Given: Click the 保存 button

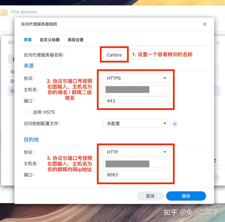Looking at the screenshot, I should tap(186, 196).
